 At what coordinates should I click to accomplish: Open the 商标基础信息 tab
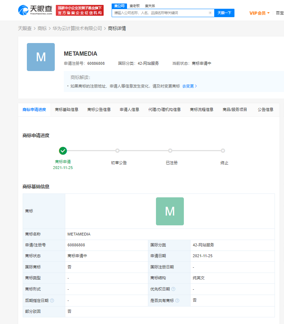click(x=67, y=109)
